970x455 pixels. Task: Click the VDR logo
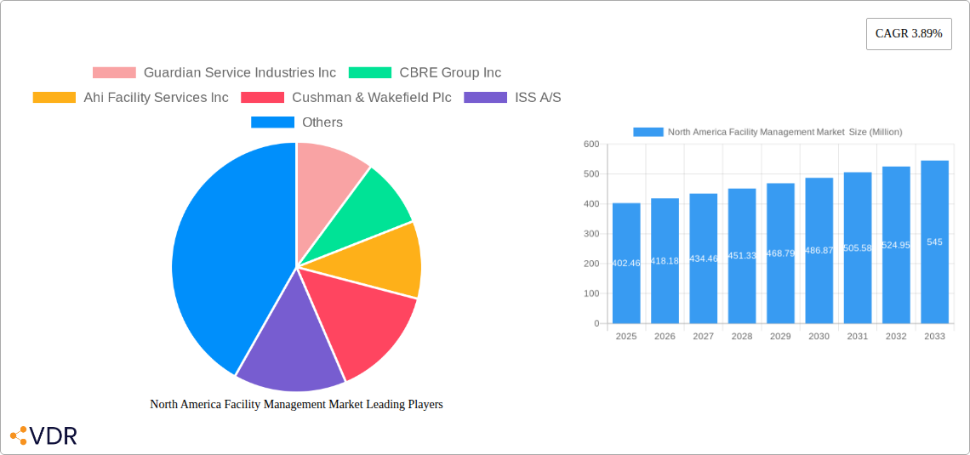(43, 435)
